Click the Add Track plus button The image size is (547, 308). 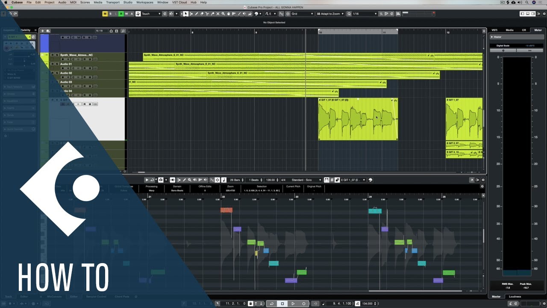[x=43, y=31]
